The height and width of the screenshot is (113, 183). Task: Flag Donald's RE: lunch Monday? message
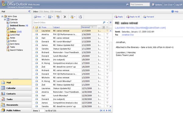coord(107,42)
